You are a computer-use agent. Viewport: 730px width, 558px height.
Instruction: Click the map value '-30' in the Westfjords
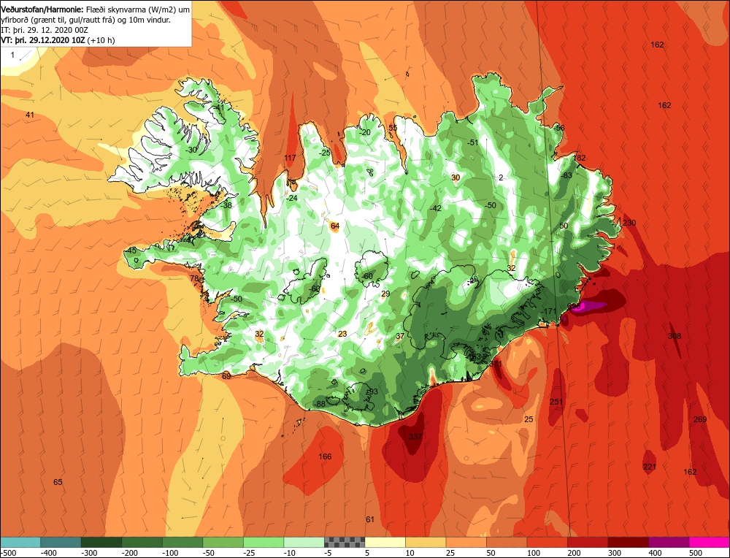[x=191, y=150]
